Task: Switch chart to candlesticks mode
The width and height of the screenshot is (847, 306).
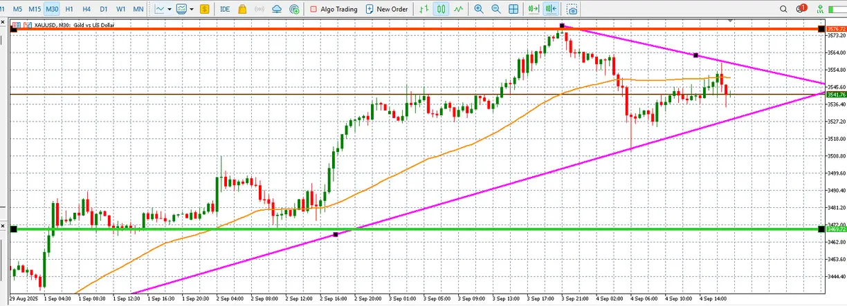Action: point(441,9)
